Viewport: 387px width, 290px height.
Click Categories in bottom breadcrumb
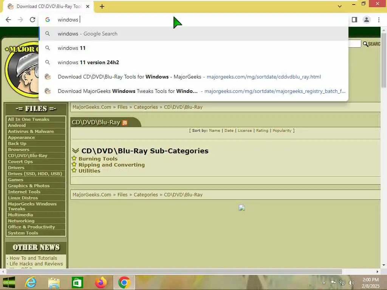click(x=146, y=194)
